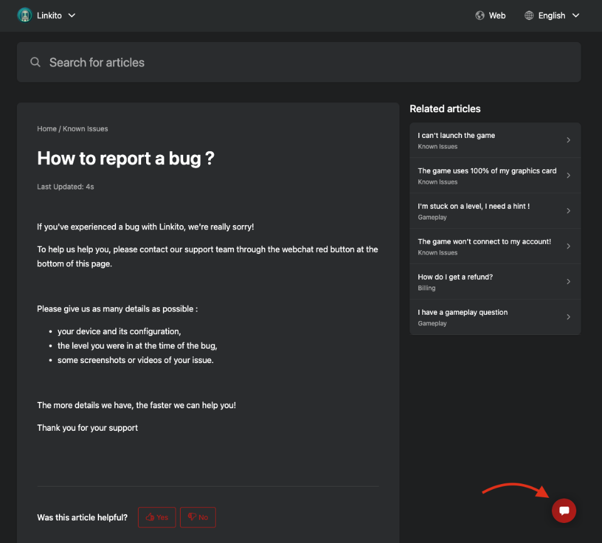Image resolution: width=602 pixels, height=543 pixels.
Task: Go to Home breadcrumb link
Action: 47,129
